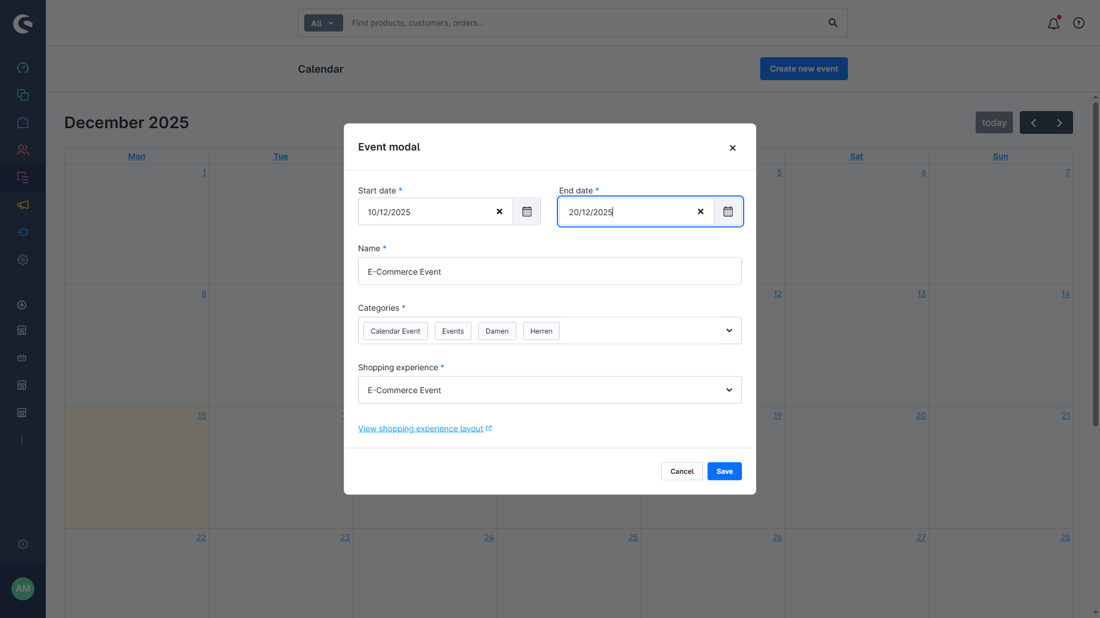Open Settings gear in sidebar
This screenshot has height=618, width=1100.
point(23,260)
